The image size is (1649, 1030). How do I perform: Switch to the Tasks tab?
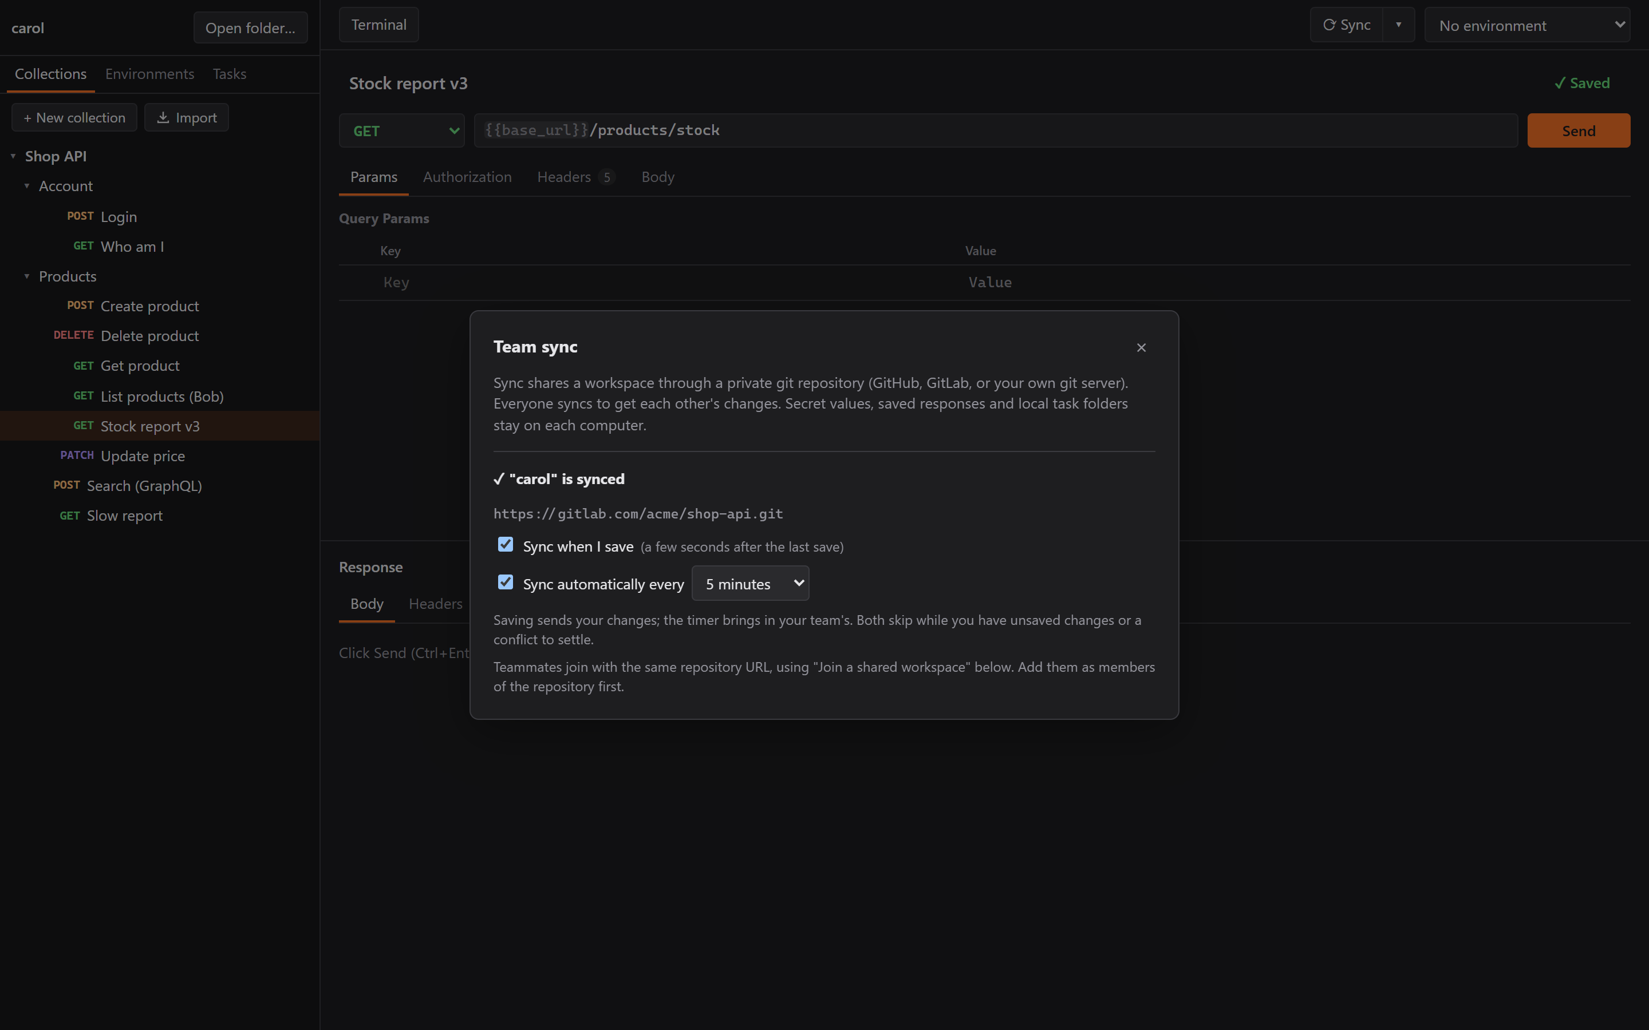point(230,74)
